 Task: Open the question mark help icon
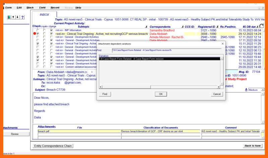pos(22,17)
